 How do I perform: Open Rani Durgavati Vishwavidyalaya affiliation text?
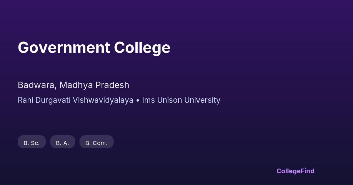[75, 100]
